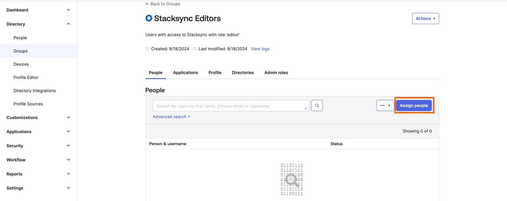Viewport: 507px width, 201px height.
Task: Open the Directories tab
Action: pos(243,73)
